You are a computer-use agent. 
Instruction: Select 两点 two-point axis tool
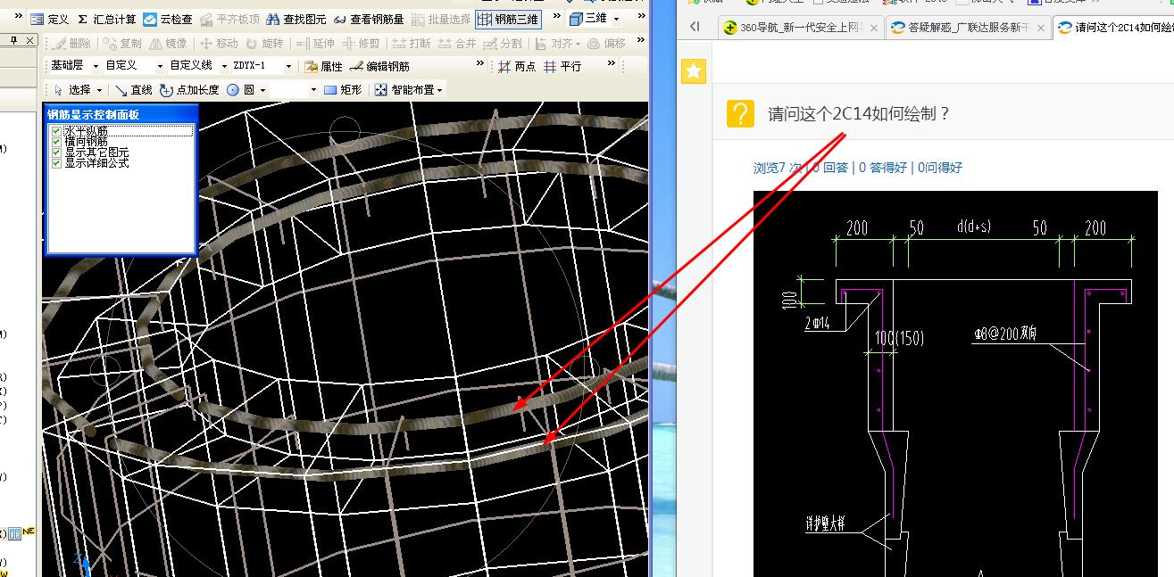pyautogui.click(x=517, y=66)
